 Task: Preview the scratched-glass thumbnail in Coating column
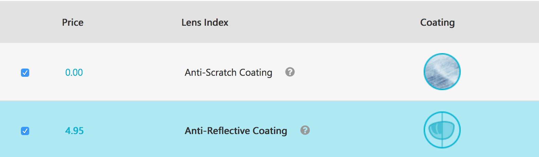(x=442, y=72)
